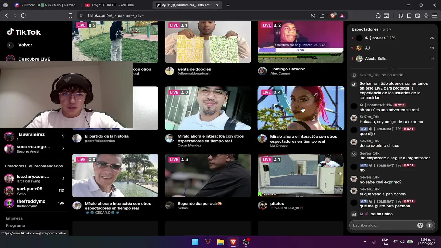Open a new browser tab
This screenshot has height=248, width=441.
pos(228,5)
